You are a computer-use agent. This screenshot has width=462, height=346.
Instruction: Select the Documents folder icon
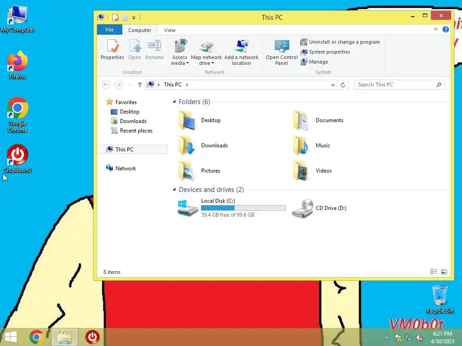(x=301, y=120)
